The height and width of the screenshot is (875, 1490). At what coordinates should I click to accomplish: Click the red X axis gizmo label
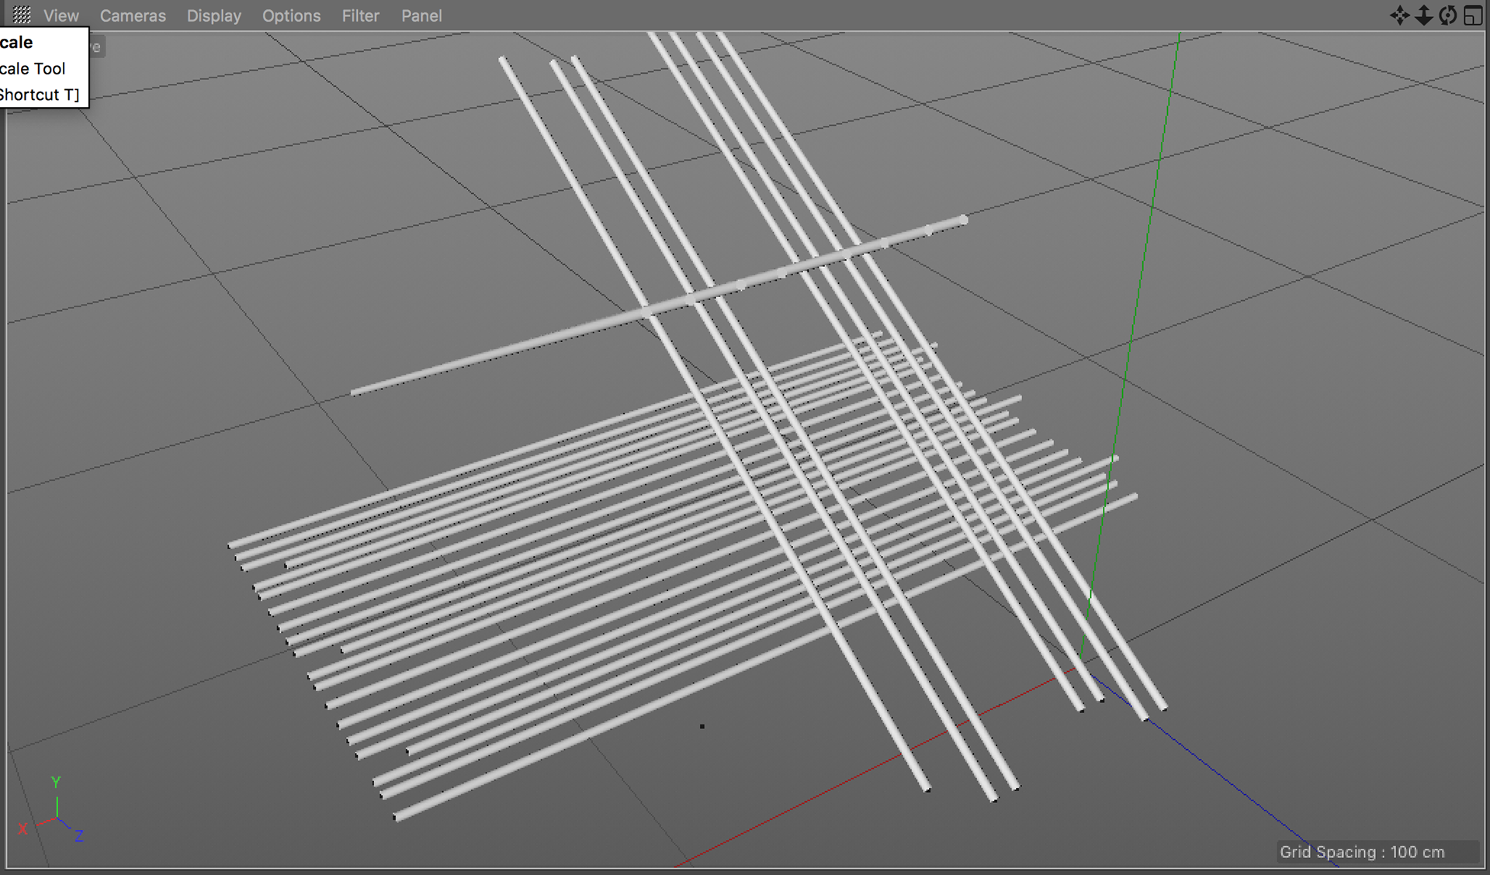point(23,828)
